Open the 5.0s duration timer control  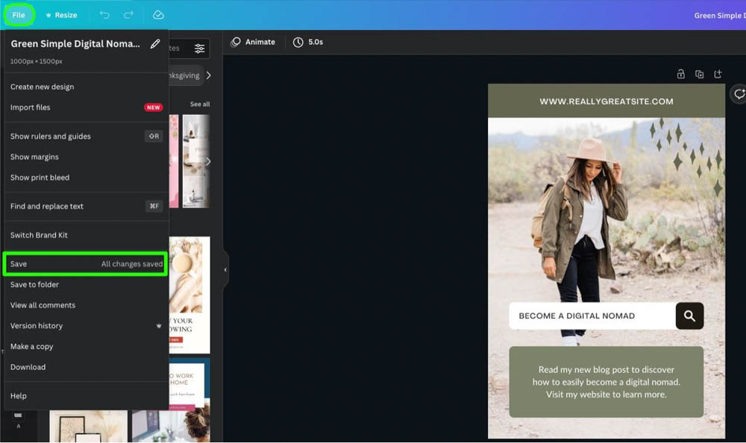[307, 42]
